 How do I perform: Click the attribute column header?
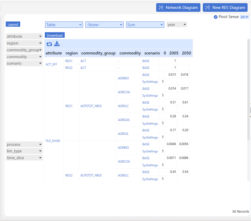(54, 53)
